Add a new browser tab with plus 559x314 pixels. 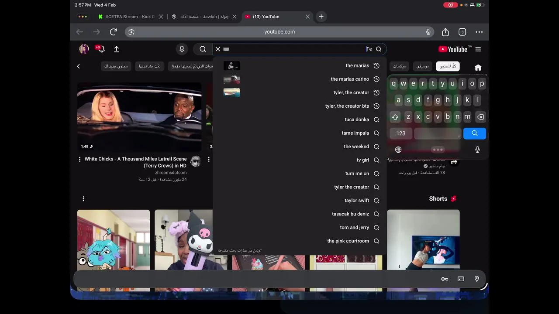pos(321,17)
